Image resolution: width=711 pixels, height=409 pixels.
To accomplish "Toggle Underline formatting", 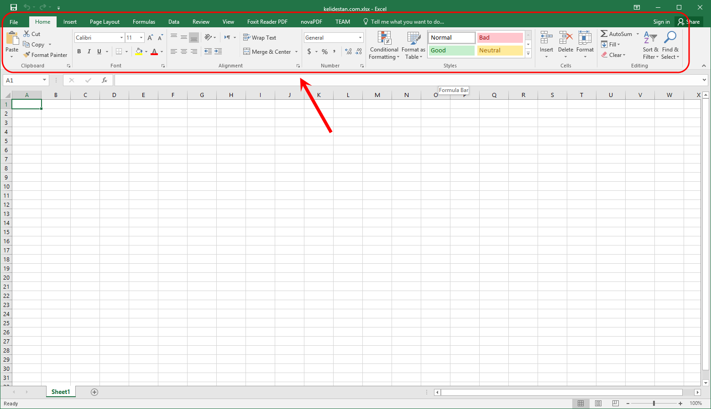I will coord(99,51).
